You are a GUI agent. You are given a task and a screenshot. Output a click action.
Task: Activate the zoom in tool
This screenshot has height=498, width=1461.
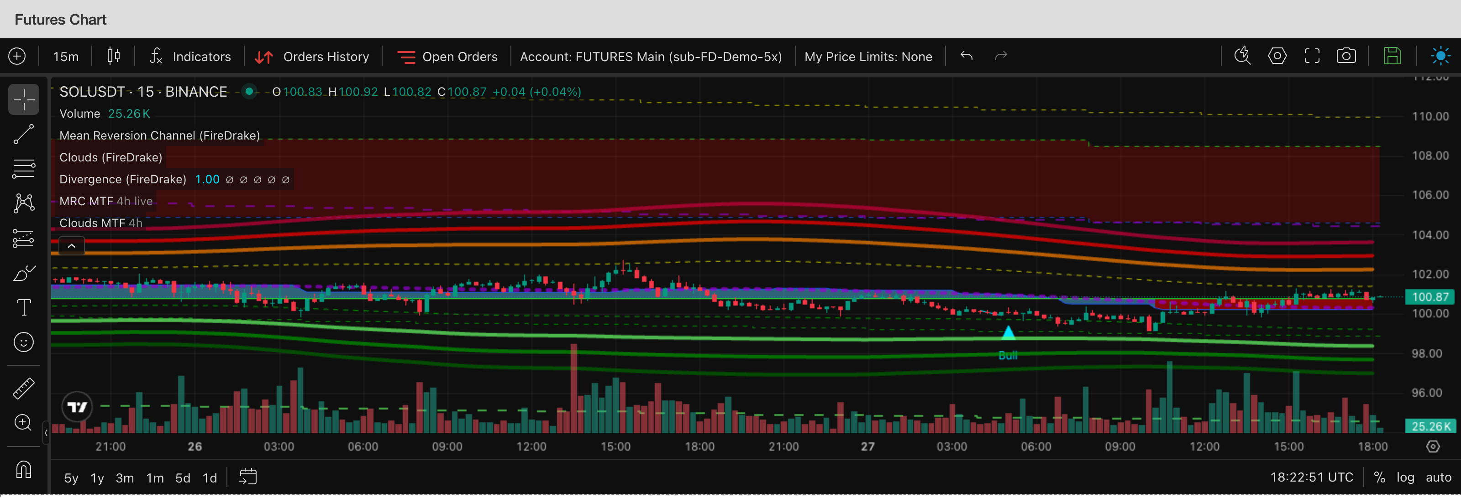coord(24,423)
